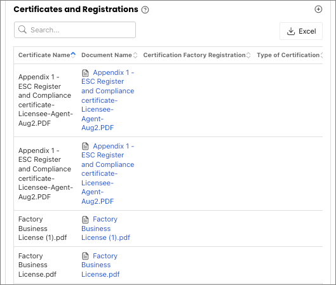Open Factory Business License.pdf link
The image size is (336, 285).
pyautogui.click(x=100, y=265)
